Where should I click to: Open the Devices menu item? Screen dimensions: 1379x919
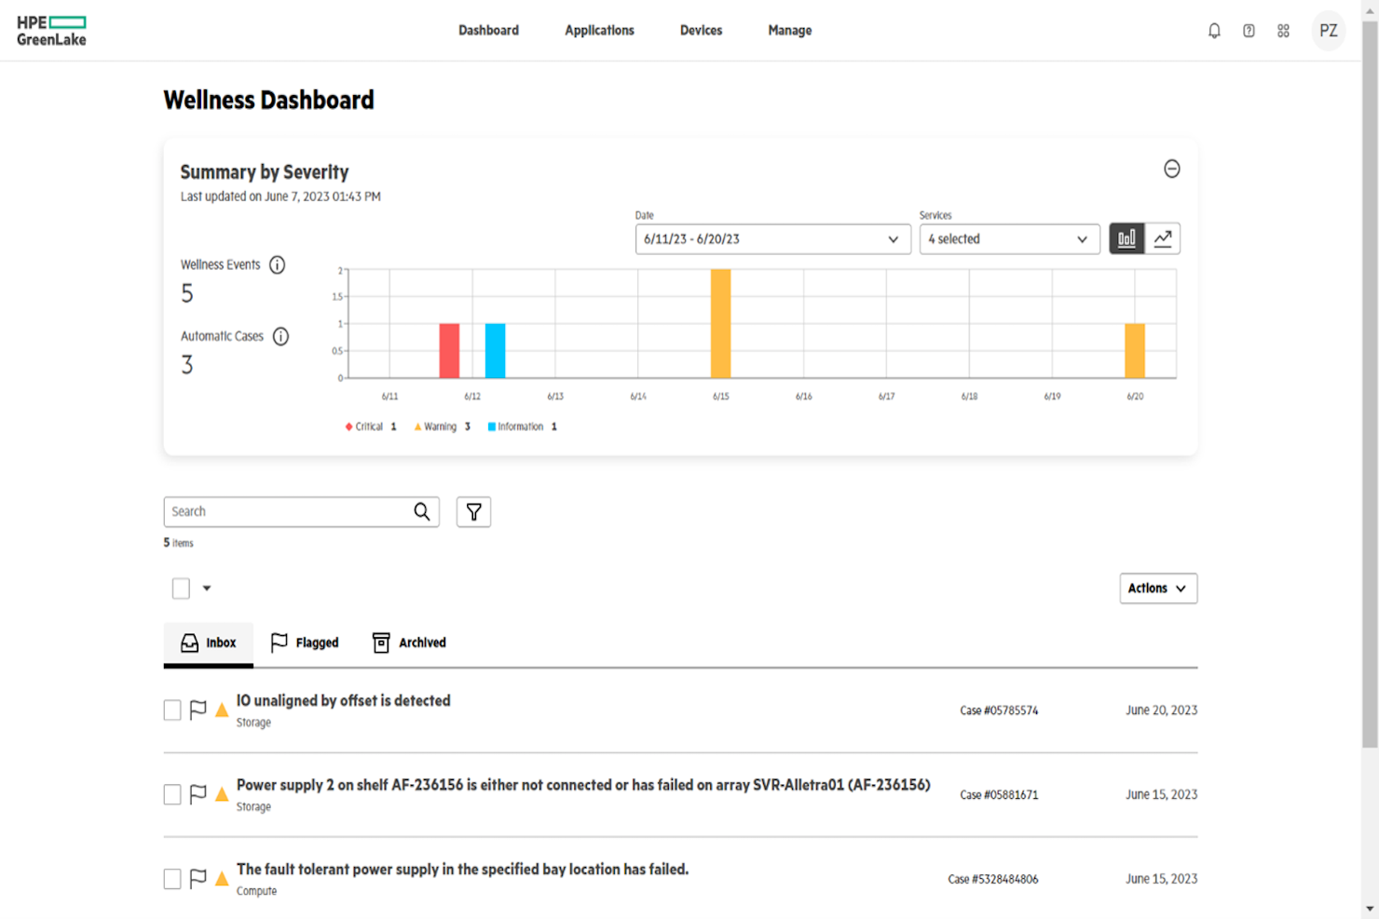[701, 30]
